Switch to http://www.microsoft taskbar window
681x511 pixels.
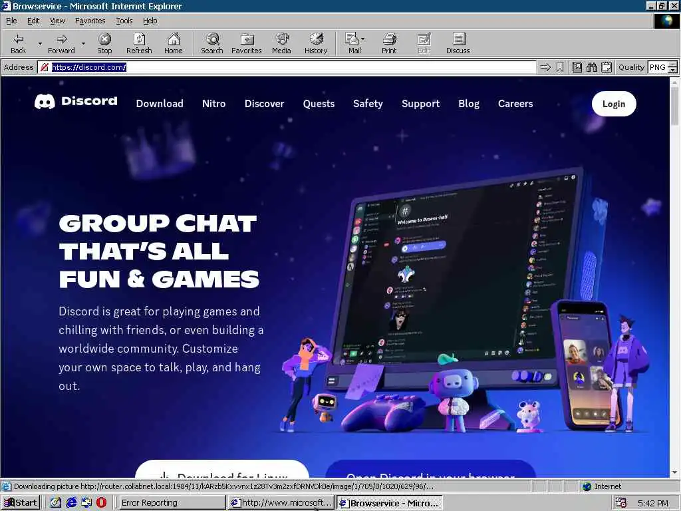point(281,503)
